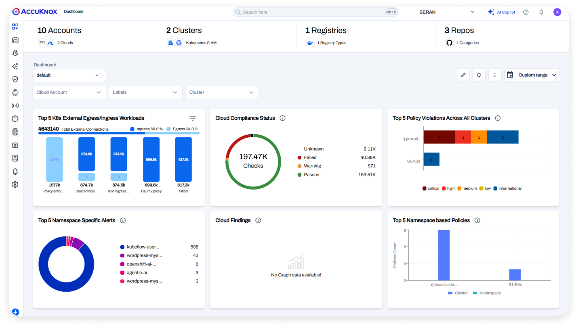Switch to the Dashboard tab in top bar
This screenshot has height=328, width=578.
coord(74,11)
